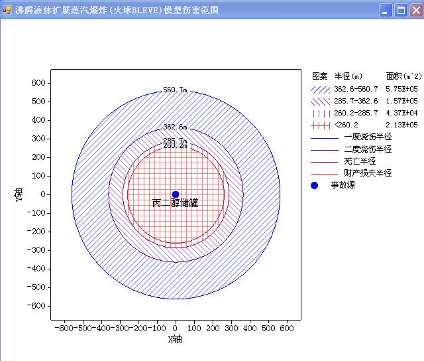
Task: Select the 260.2-285.7 vertical line pattern
Action: [320, 113]
